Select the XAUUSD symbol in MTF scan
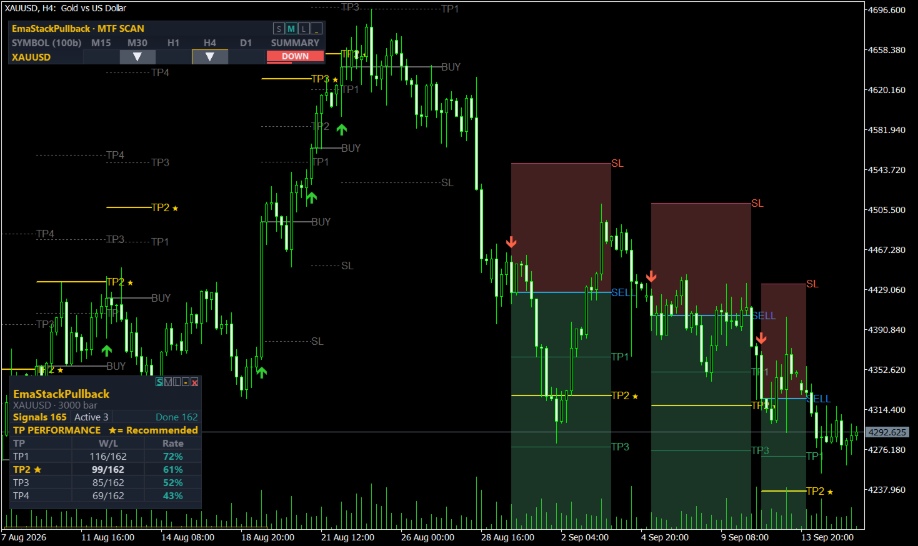Image resolution: width=918 pixels, height=546 pixels. 31,57
